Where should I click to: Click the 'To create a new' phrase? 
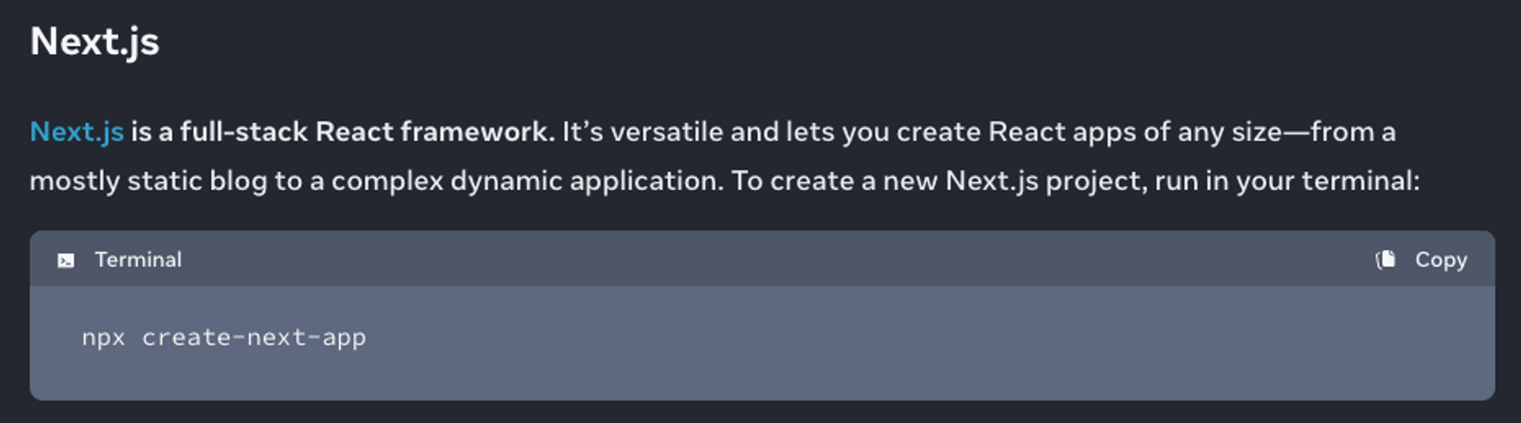click(x=834, y=180)
